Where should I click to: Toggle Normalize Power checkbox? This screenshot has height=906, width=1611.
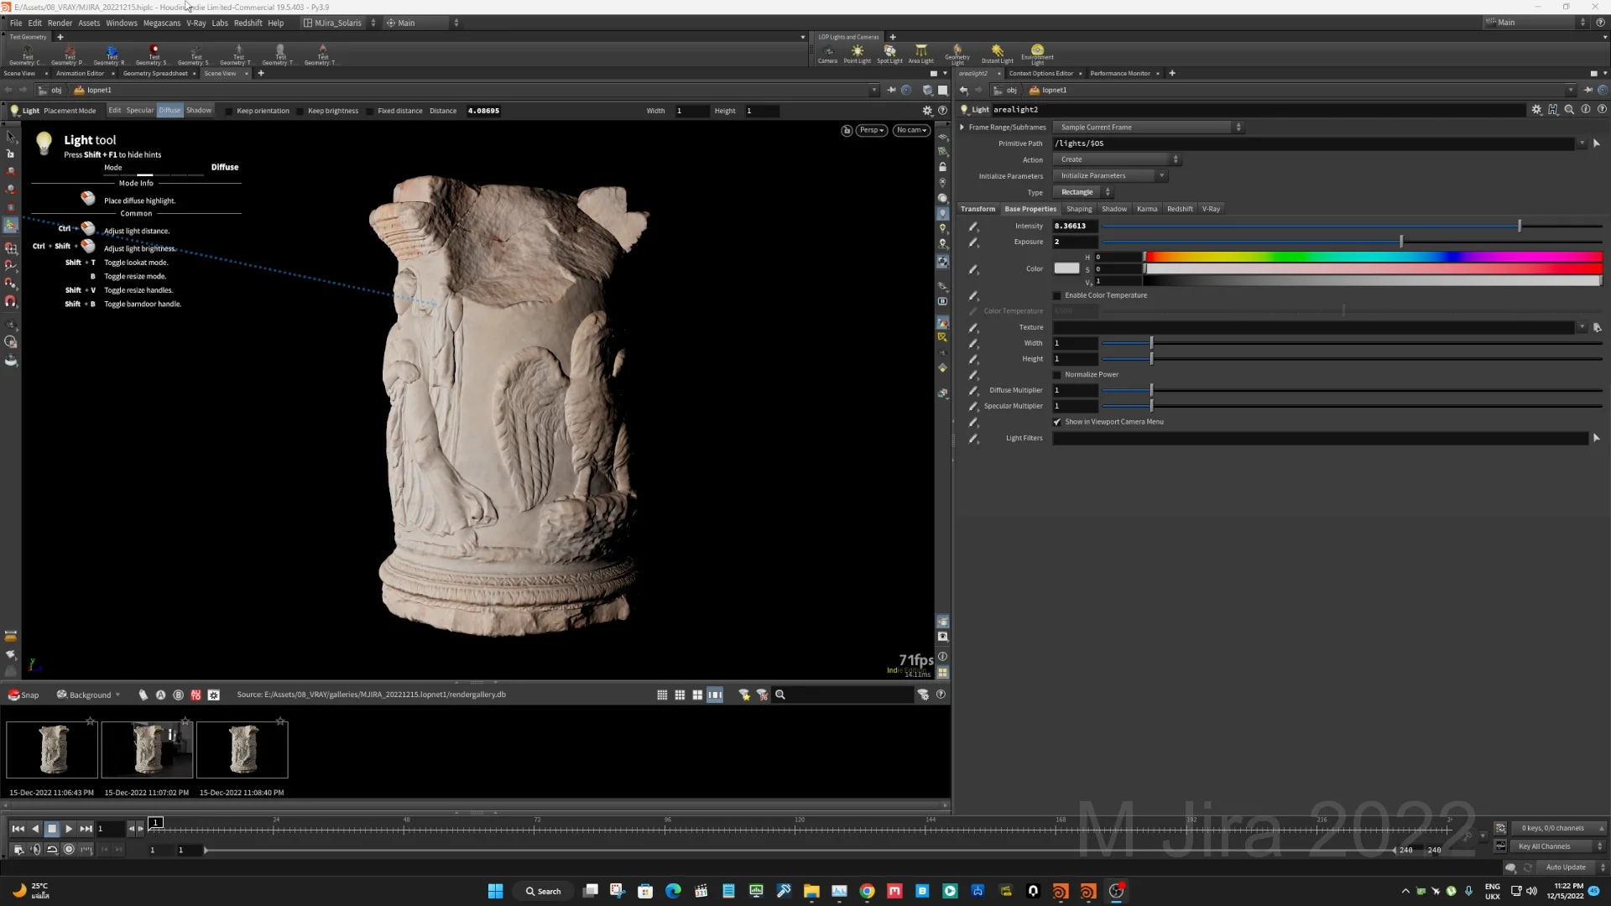(x=1057, y=375)
